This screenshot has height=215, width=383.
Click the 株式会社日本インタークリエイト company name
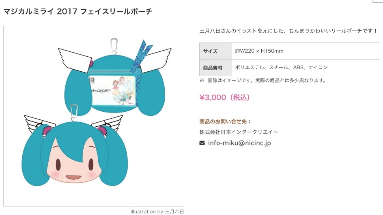coord(239,132)
